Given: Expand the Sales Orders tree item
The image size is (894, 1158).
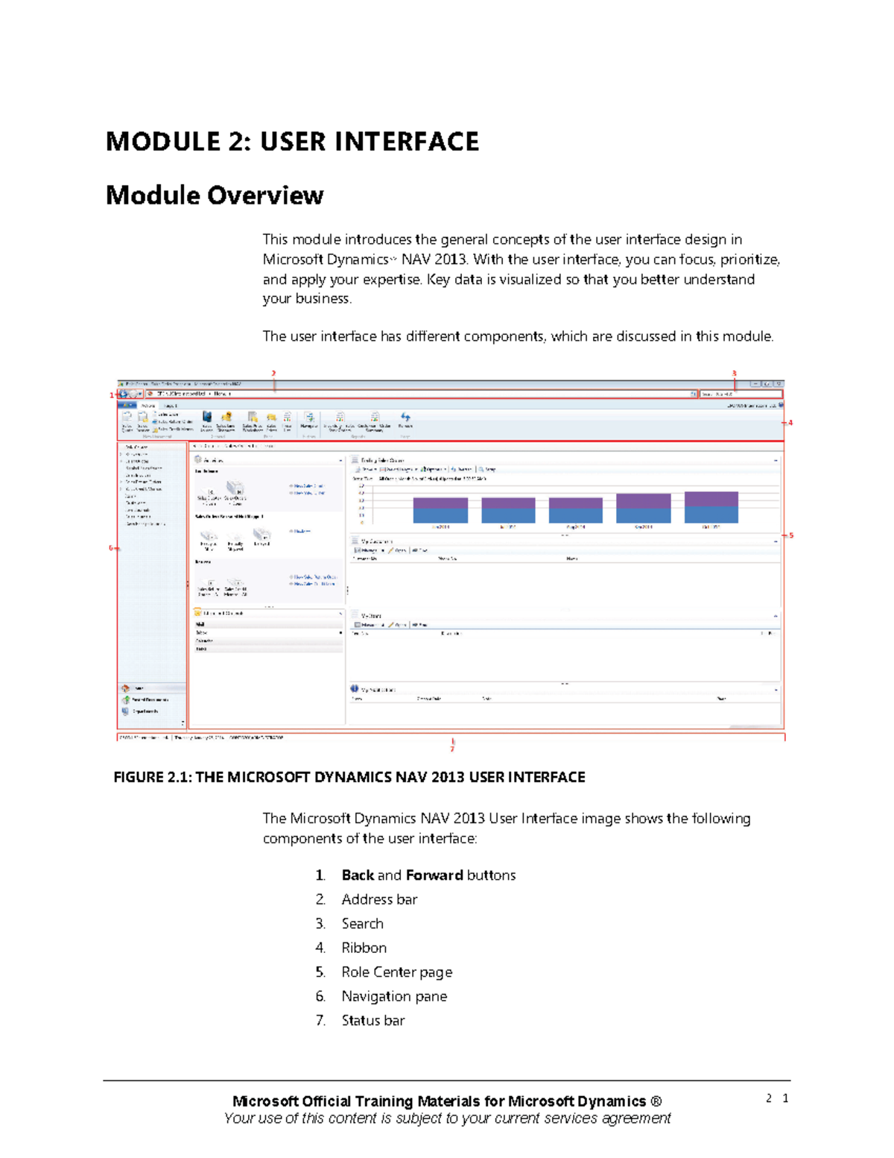Looking at the screenshot, I should [121, 454].
